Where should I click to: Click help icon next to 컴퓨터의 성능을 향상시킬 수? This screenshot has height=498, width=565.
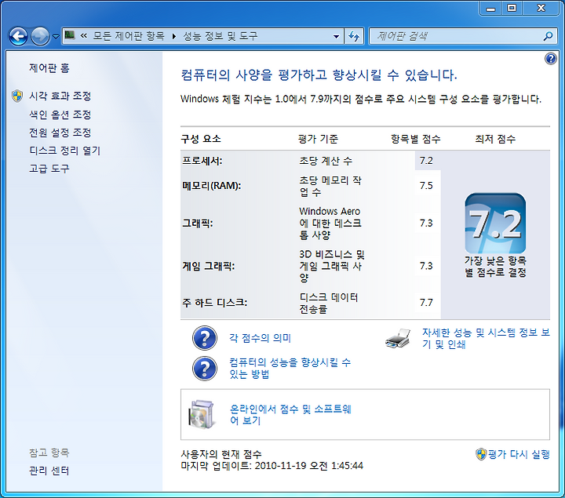205,369
